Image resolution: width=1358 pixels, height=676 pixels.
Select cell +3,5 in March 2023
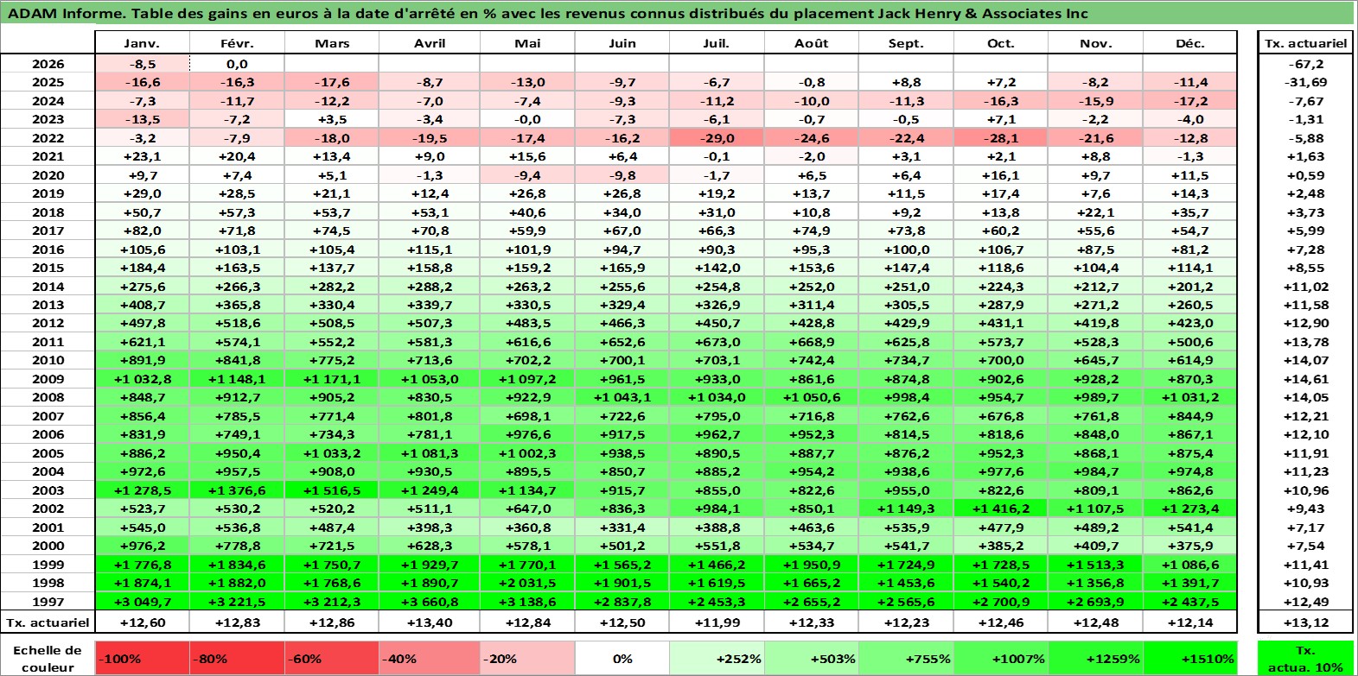click(332, 119)
